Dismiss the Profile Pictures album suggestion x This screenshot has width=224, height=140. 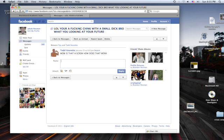166,53
